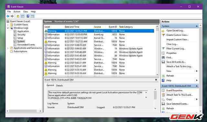Screen dimensions: 207x122
Task: Click the Help icon in the Actions pane
Action: 163,80
